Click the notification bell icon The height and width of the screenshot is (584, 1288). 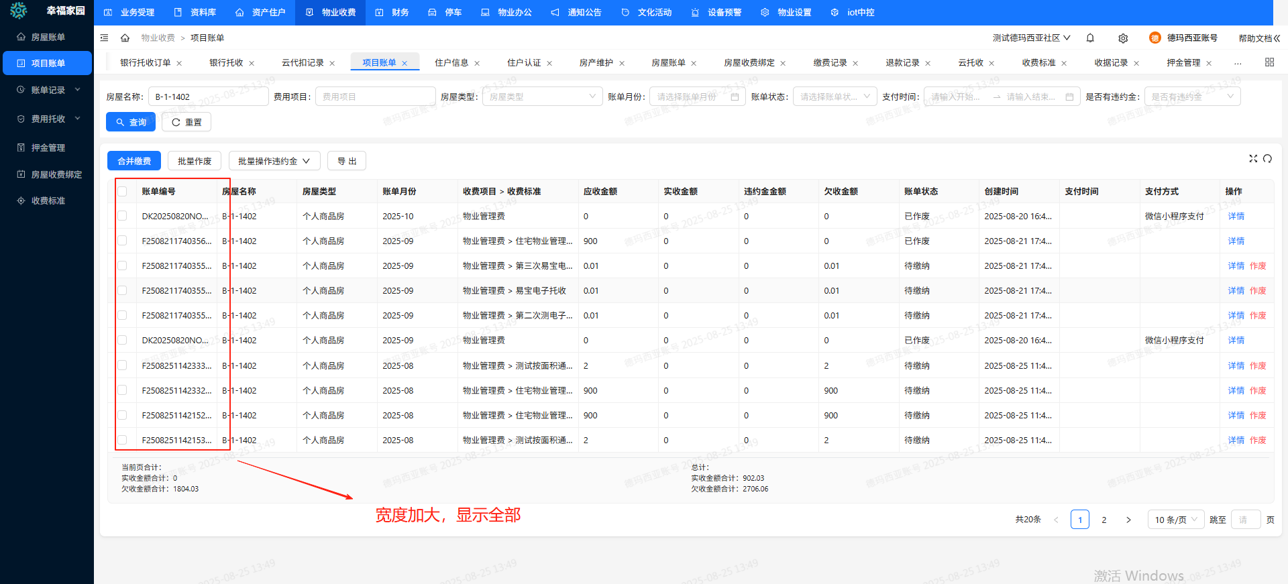pyautogui.click(x=1090, y=38)
